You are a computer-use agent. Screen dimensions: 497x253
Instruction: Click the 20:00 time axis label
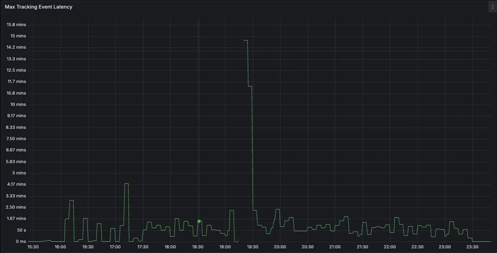click(280, 247)
